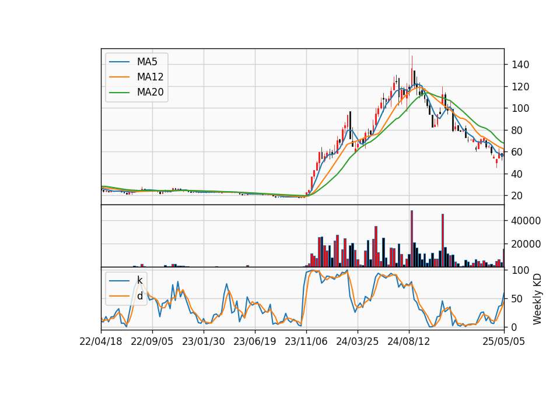The image size is (560, 402).
Task: Click the d legend label
Action: tap(139, 296)
